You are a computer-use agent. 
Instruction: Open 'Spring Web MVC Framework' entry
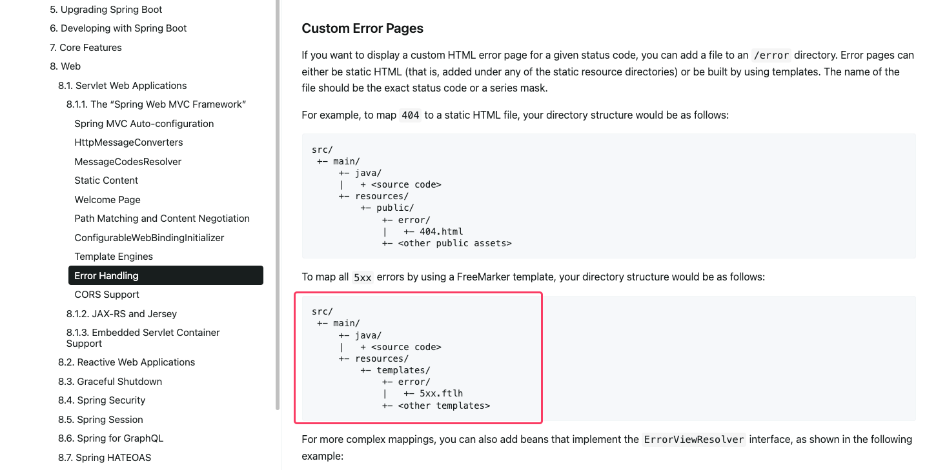(x=156, y=104)
